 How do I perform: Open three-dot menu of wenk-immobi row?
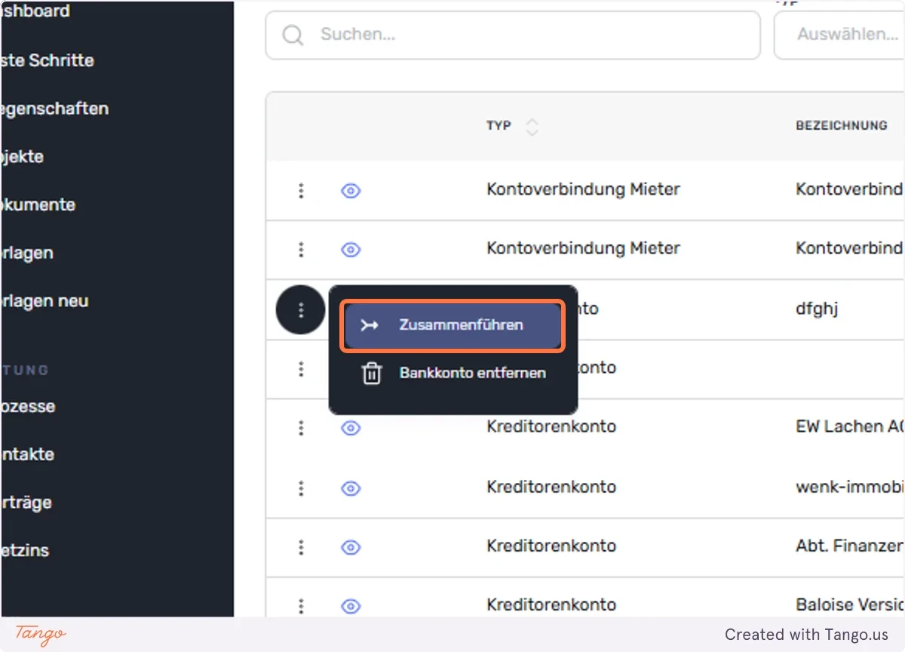(x=301, y=488)
